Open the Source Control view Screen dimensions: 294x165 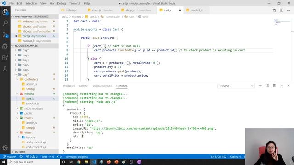tap(5, 35)
